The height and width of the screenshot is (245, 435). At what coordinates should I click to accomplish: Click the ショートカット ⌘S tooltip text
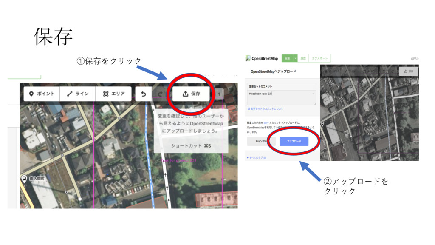[x=191, y=146]
